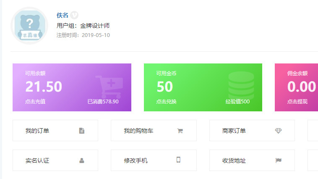Click the 可用金币 label

pos(166,74)
